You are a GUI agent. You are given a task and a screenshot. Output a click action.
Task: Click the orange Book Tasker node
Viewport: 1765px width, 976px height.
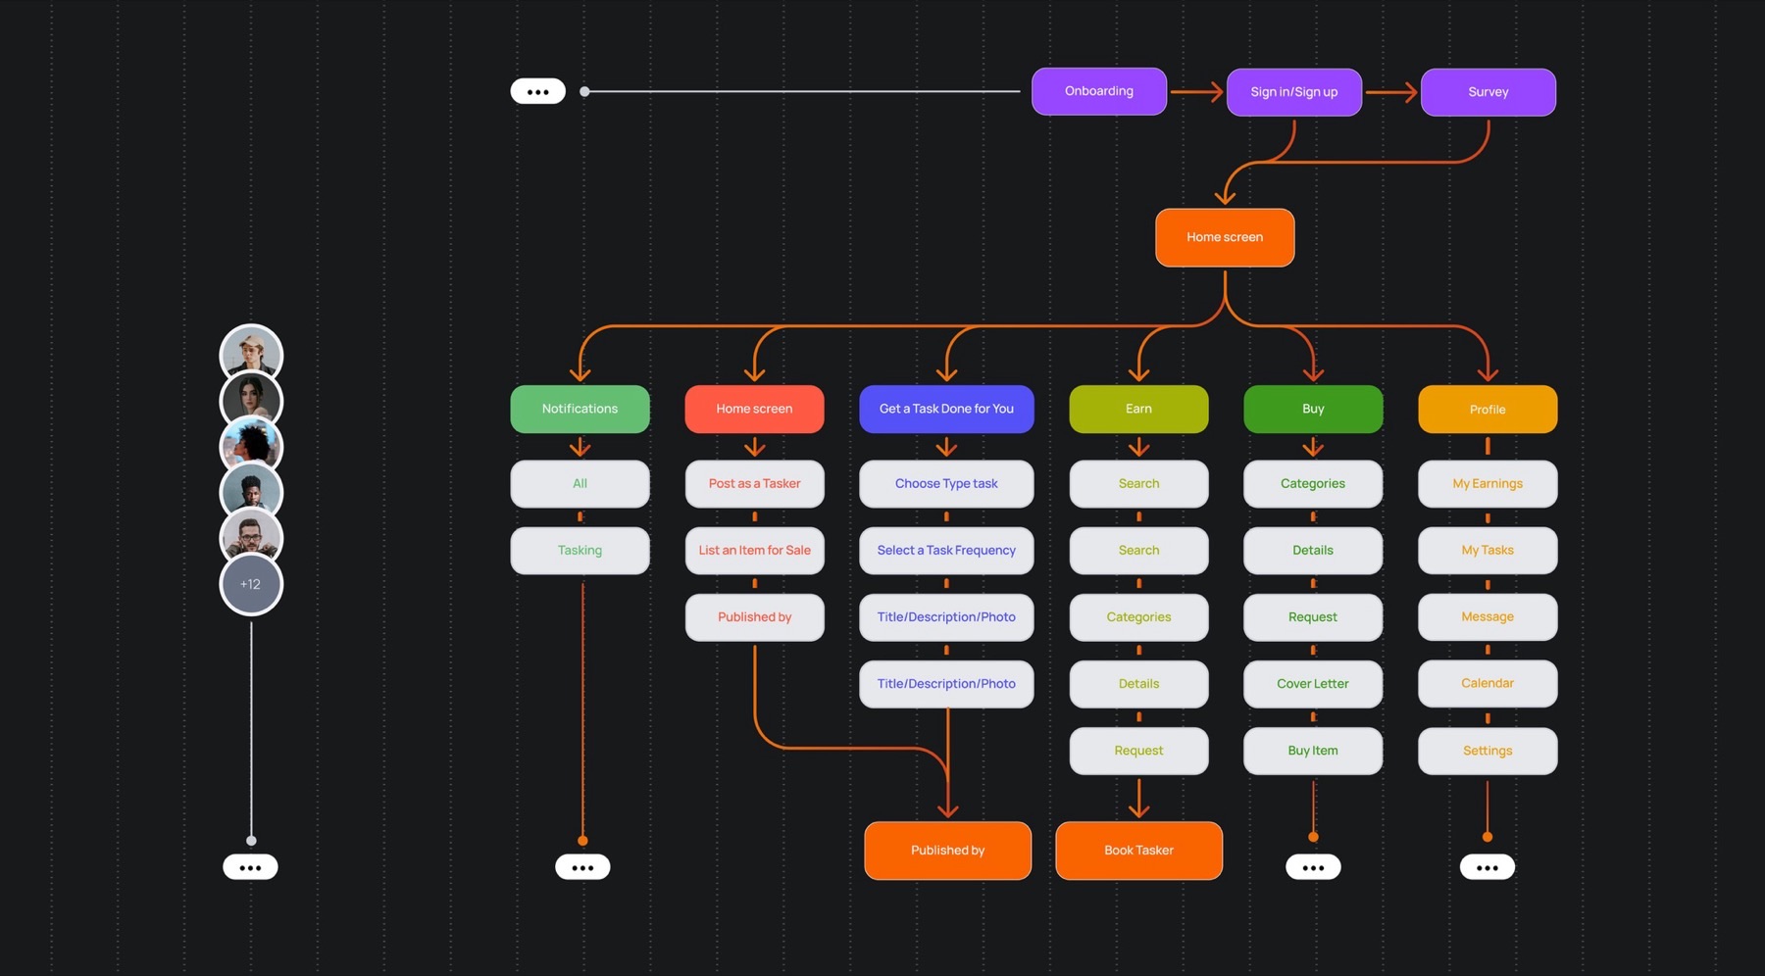1138,851
